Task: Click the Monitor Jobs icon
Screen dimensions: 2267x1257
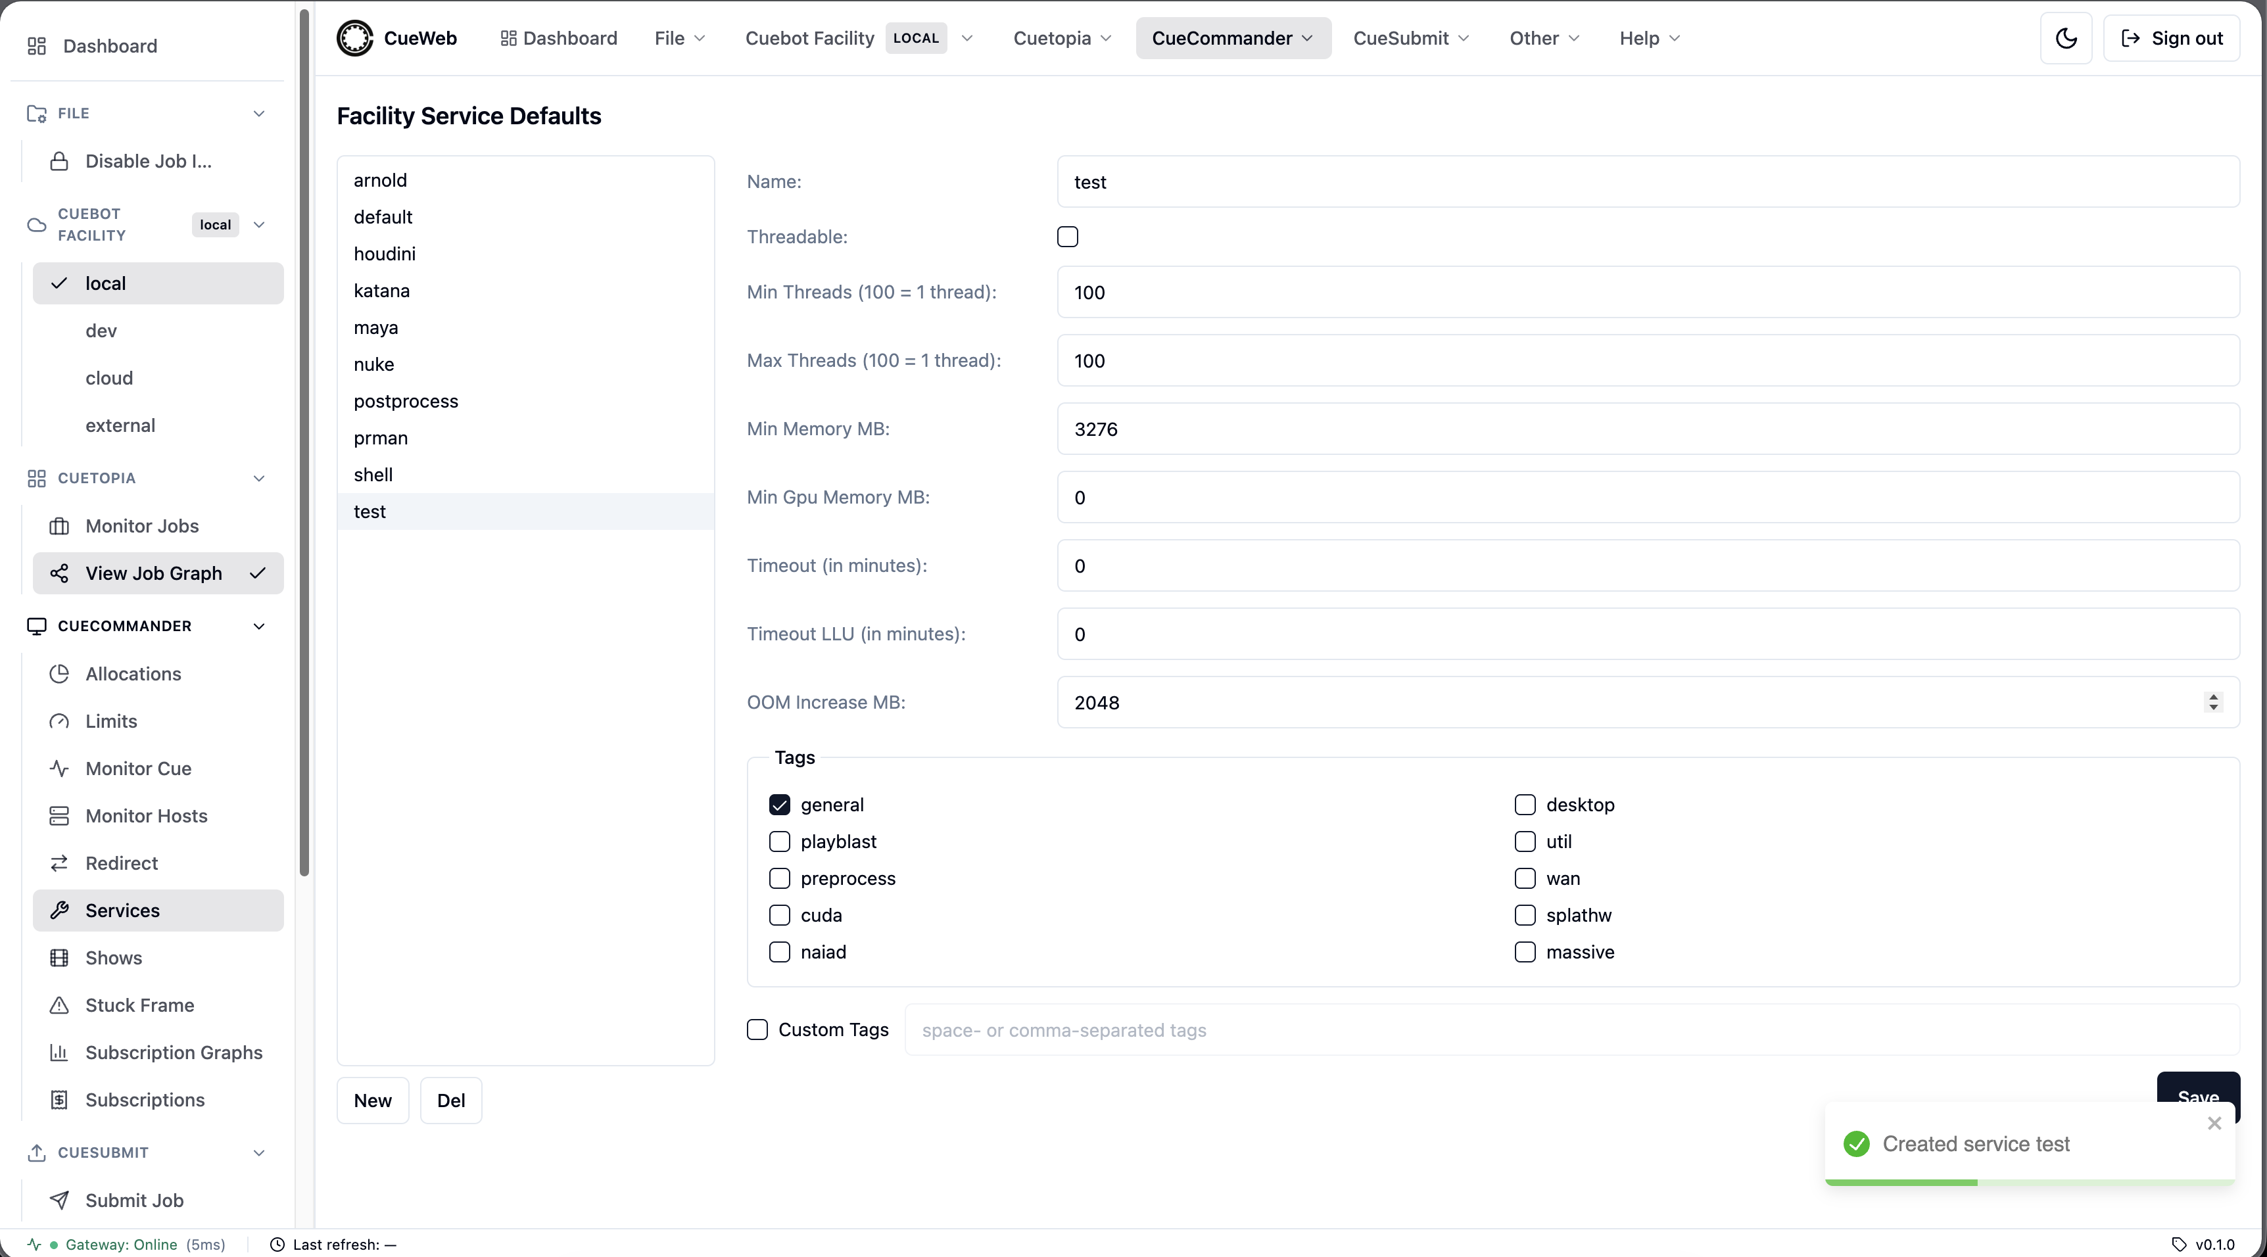Action: 59,525
